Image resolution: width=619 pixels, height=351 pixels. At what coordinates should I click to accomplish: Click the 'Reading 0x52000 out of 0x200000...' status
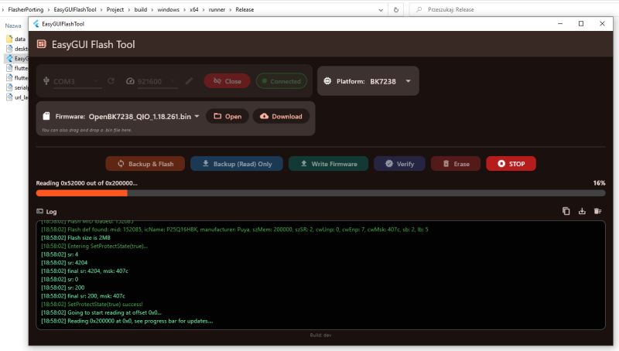tap(87, 183)
